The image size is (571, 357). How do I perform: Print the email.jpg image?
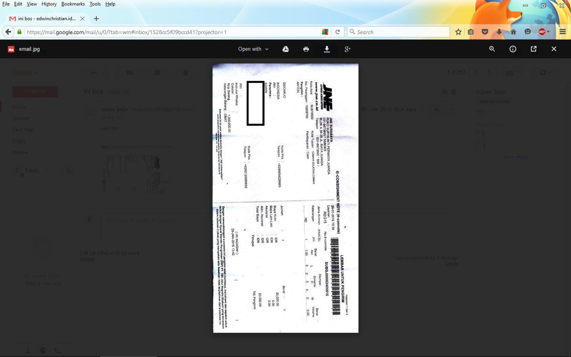pyautogui.click(x=306, y=49)
